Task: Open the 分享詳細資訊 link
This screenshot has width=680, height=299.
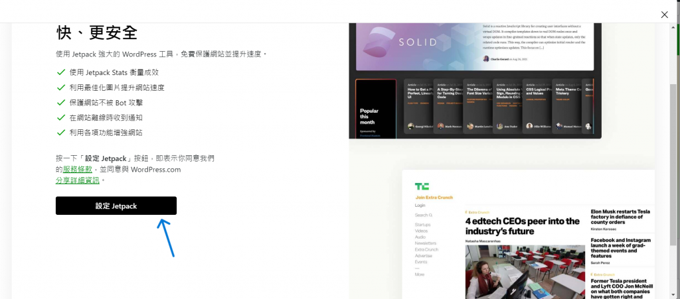Action: click(x=78, y=180)
